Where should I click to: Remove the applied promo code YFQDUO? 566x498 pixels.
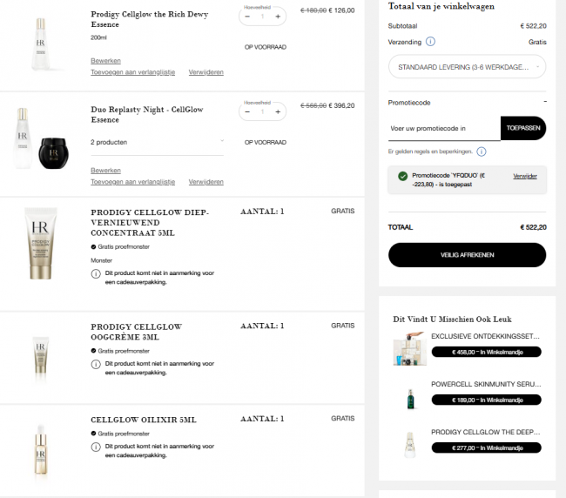tap(525, 176)
